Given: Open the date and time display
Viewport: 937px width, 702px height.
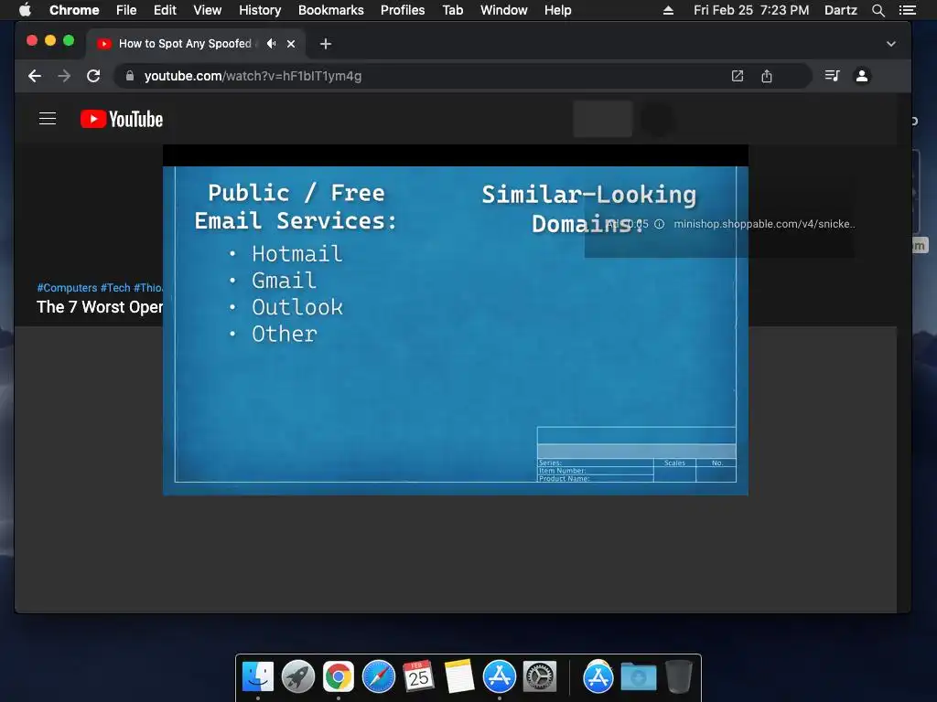Looking at the screenshot, I should [751, 10].
